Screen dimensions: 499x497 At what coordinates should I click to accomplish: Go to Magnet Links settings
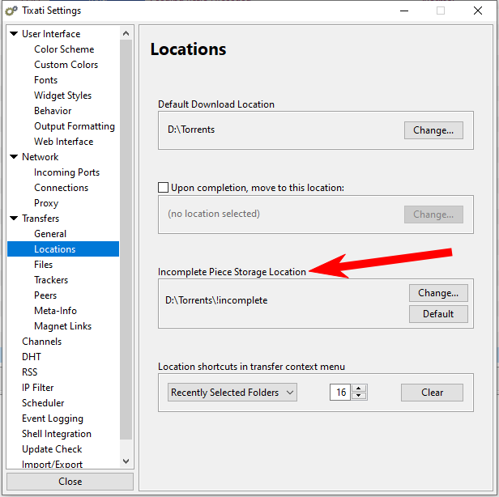point(62,326)
